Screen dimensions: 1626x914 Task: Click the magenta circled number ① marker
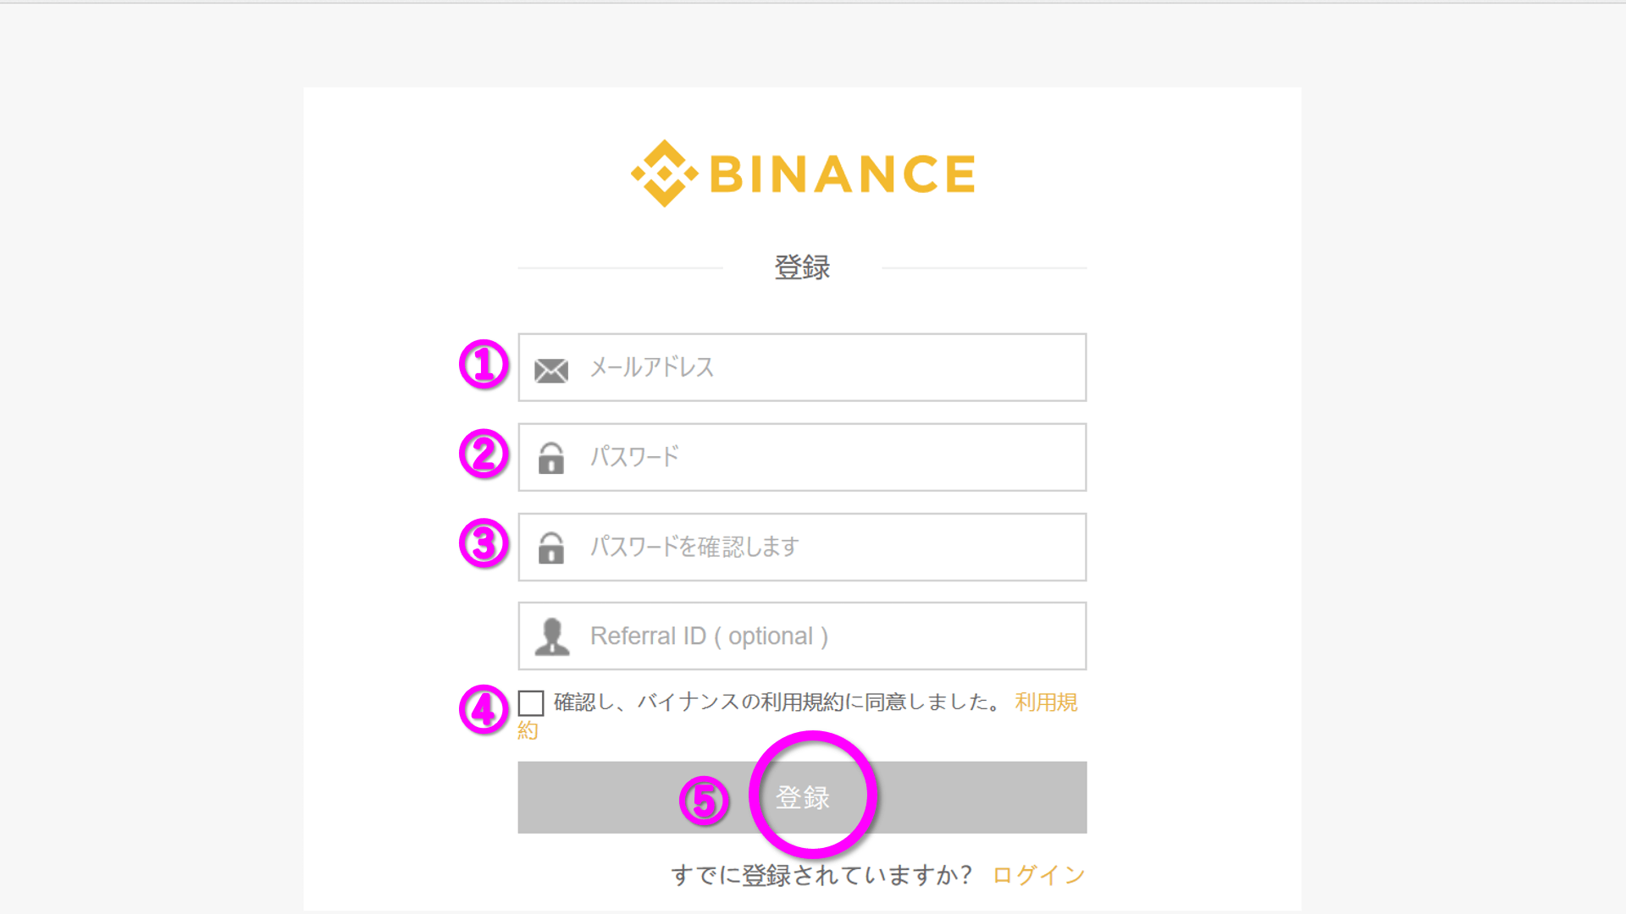484,365
